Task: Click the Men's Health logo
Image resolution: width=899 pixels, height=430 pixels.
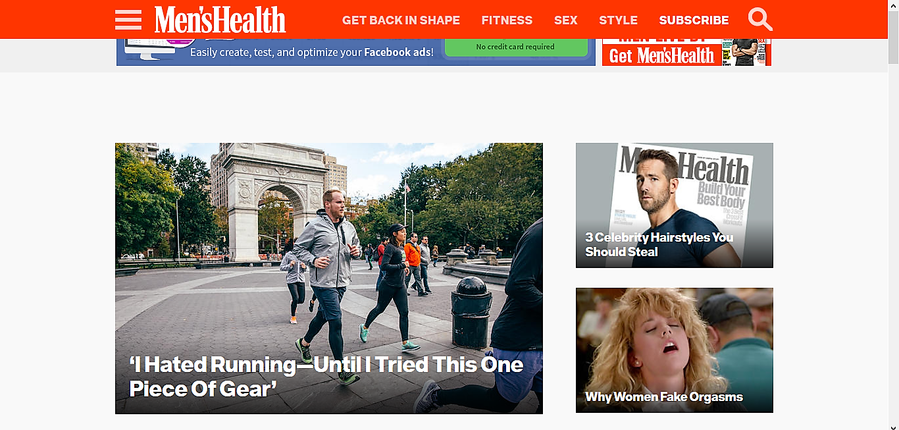Action: (220, 20)
